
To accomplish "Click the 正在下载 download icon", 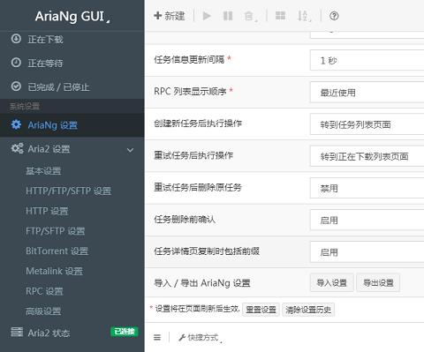I will (16, 39).
